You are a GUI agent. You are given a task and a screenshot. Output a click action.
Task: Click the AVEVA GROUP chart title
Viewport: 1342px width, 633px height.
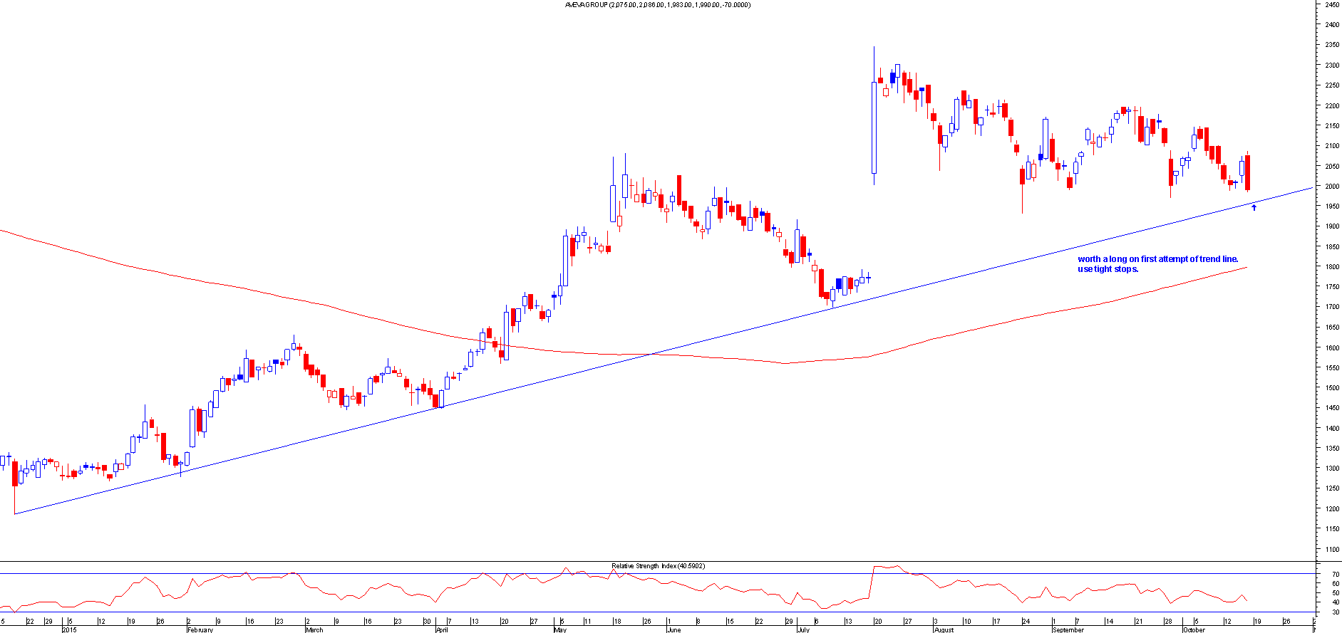tap(657, 5)
